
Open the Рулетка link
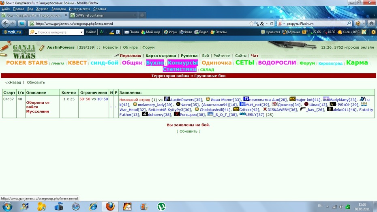coord(189,56)
